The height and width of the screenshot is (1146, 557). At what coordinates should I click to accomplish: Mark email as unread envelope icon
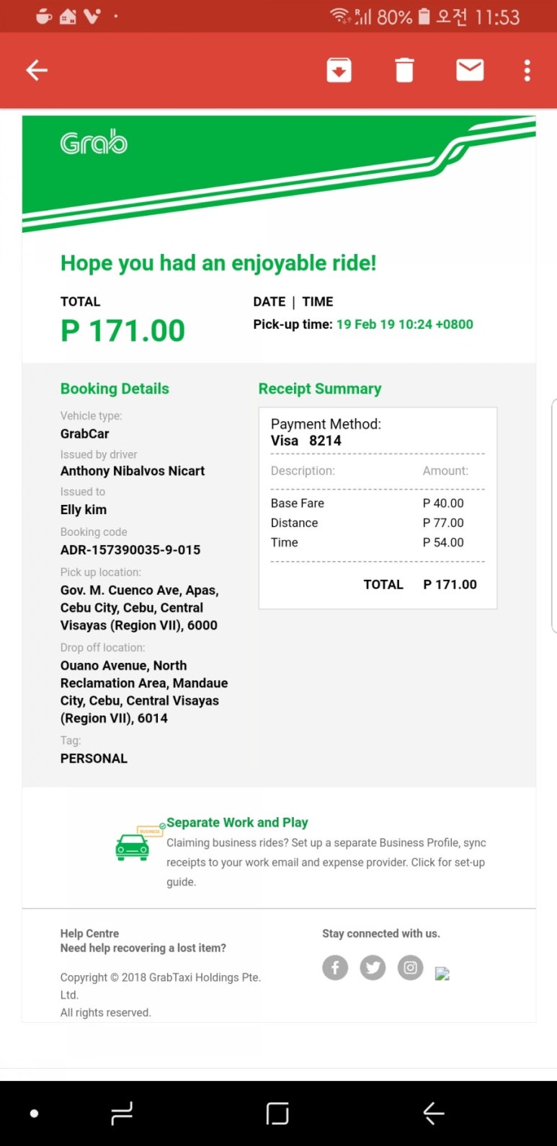pos(470,70)
